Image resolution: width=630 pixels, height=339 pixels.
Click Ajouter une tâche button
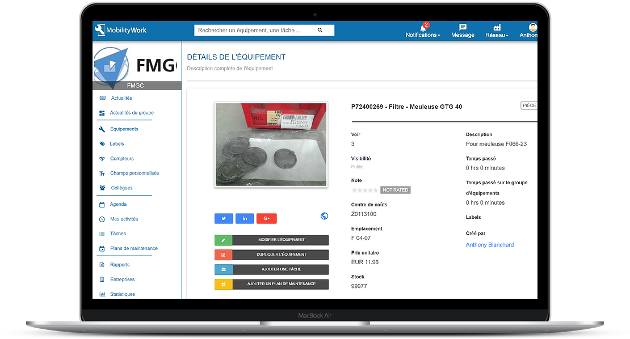click(x=272, y=270)
